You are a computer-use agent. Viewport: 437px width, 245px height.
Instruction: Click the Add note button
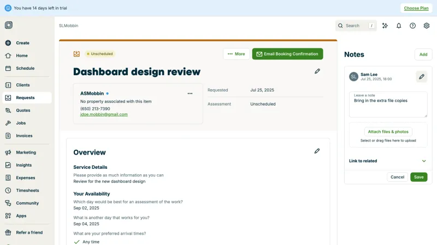click(x=423, y=54)
